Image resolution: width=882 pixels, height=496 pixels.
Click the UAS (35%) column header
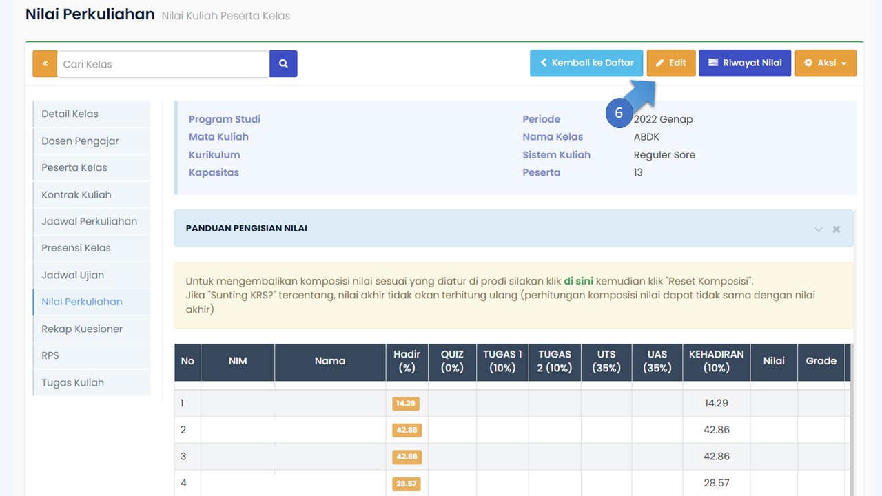[x=657, y=361]
